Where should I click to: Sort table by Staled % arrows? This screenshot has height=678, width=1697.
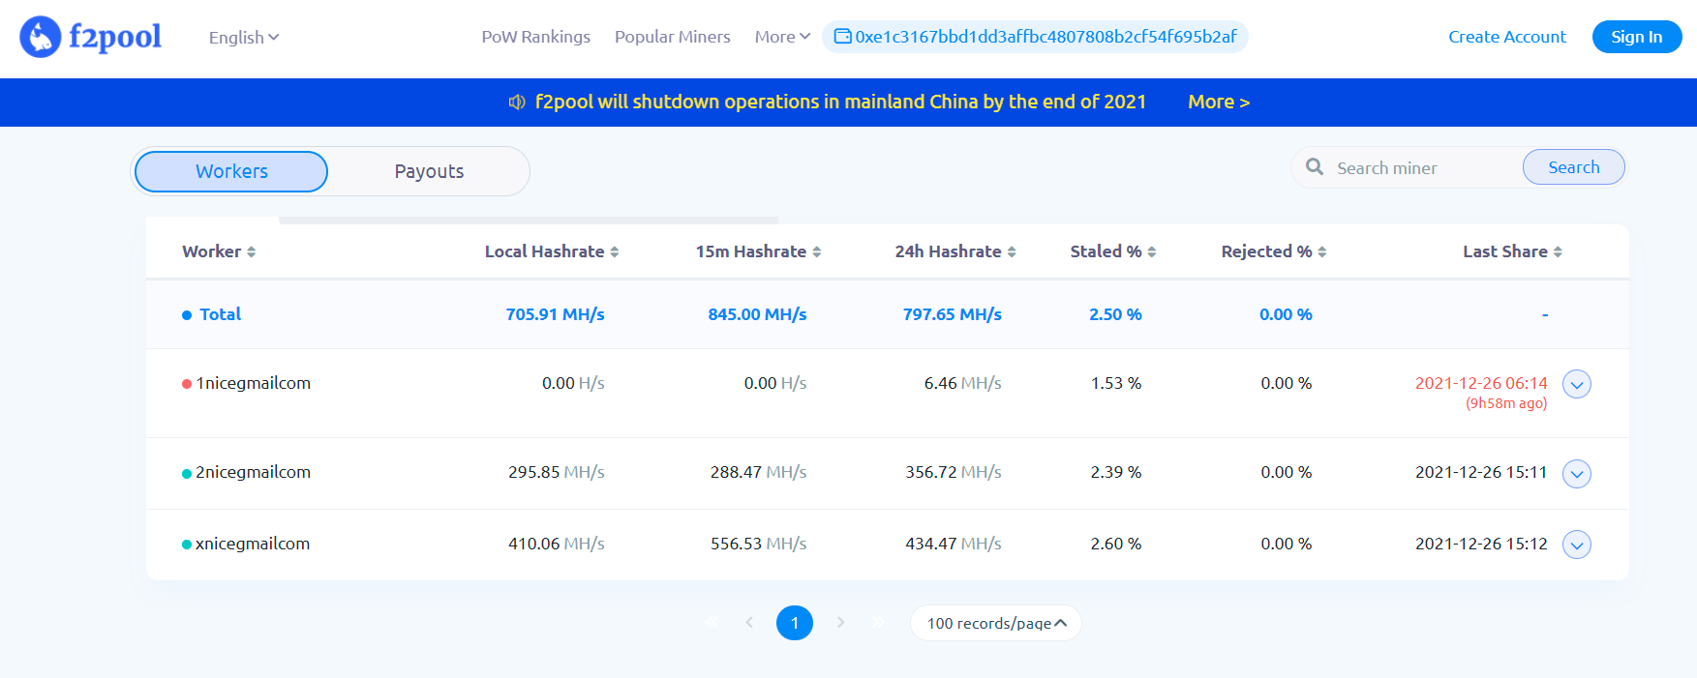point(1152,251)
